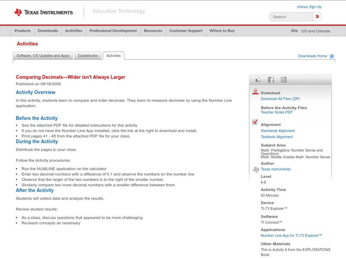Click the eNews Sign Up link
This screenshot has width=346, height=258.
[x=309, y=7]
